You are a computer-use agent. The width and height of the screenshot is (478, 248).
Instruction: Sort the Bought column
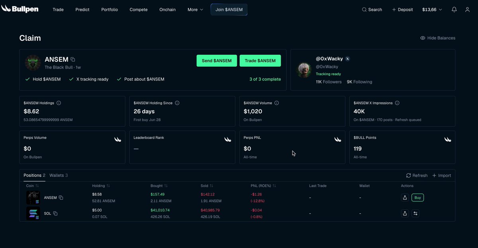(x=159, y=186)
